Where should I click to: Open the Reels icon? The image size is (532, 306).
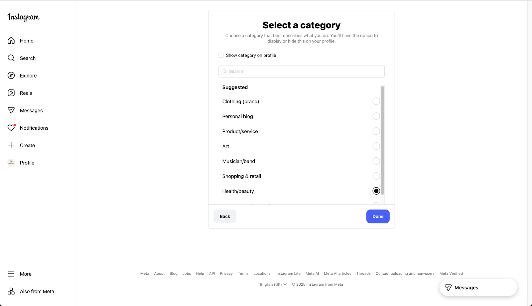click(11, 93)
